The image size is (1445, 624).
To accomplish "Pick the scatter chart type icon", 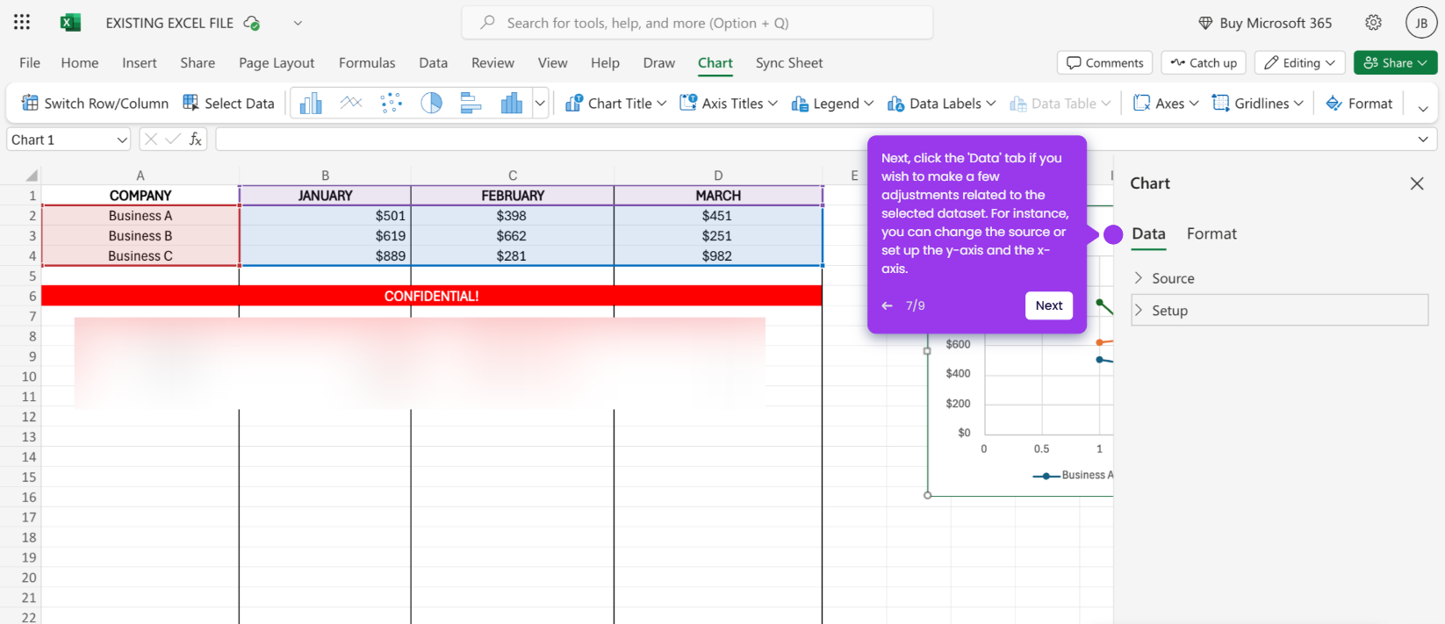I will tap(392, 104).
